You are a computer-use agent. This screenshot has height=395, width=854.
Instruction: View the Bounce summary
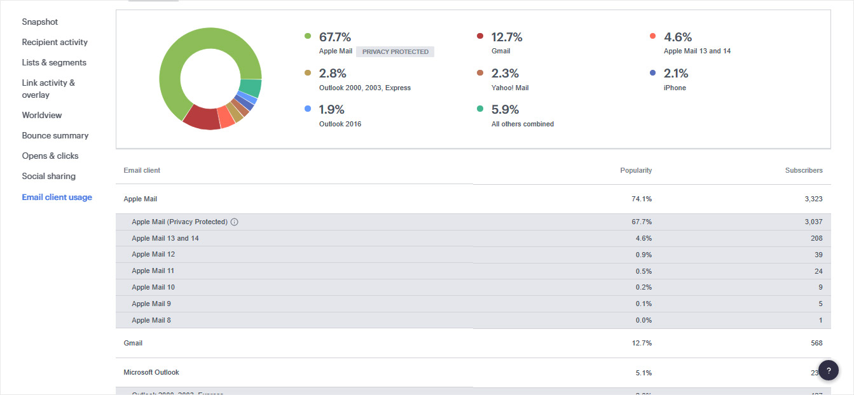pos(55,135)
